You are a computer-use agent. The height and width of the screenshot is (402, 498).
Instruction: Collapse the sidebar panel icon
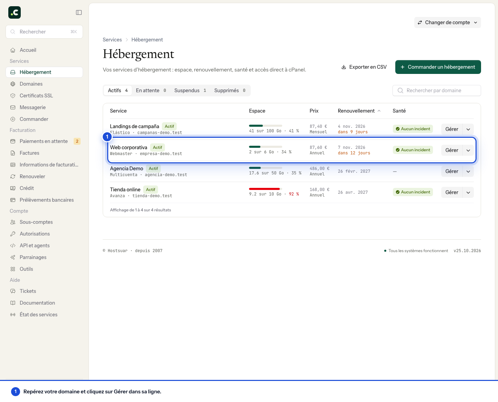point(79,12)
